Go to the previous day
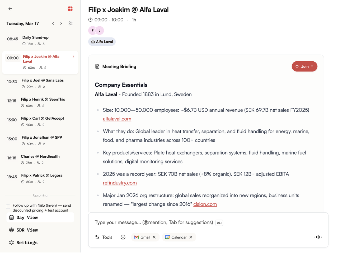Screen dimensions: 338x253 pyautogui.click(x=53, y=23)
